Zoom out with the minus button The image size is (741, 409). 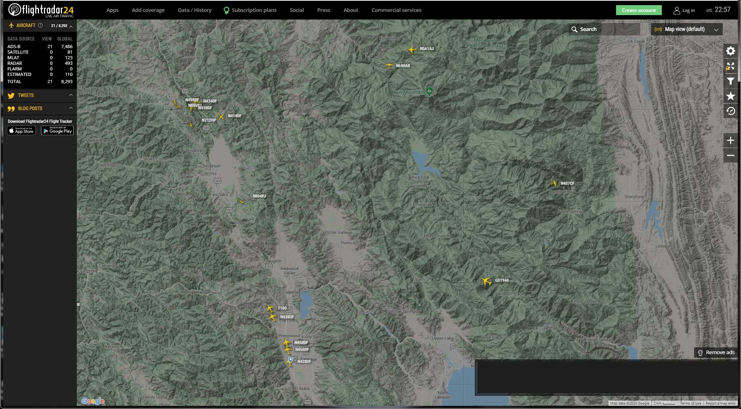(730, 155)
